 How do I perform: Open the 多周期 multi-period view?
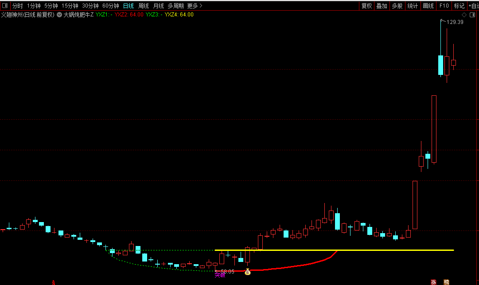[175, 6]
